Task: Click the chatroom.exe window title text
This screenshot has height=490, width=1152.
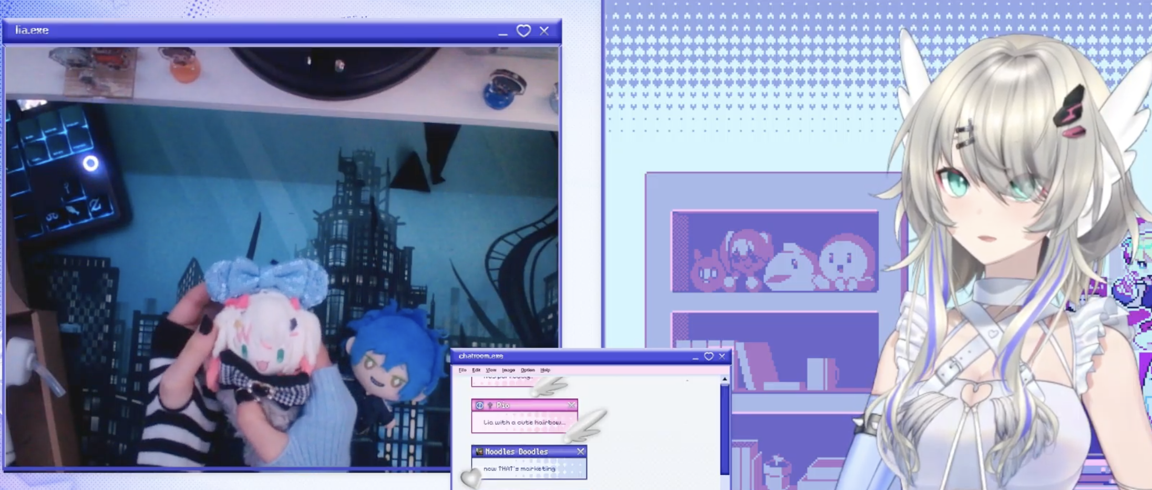Action: point(481,356)
